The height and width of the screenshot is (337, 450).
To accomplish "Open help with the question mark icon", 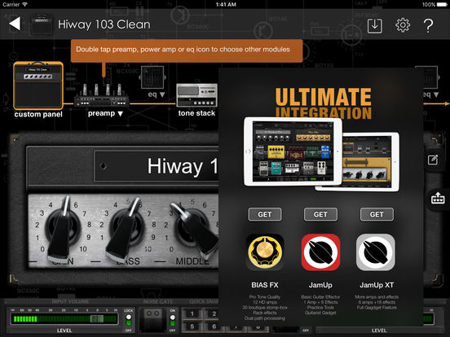I will [x=428, y=26].
